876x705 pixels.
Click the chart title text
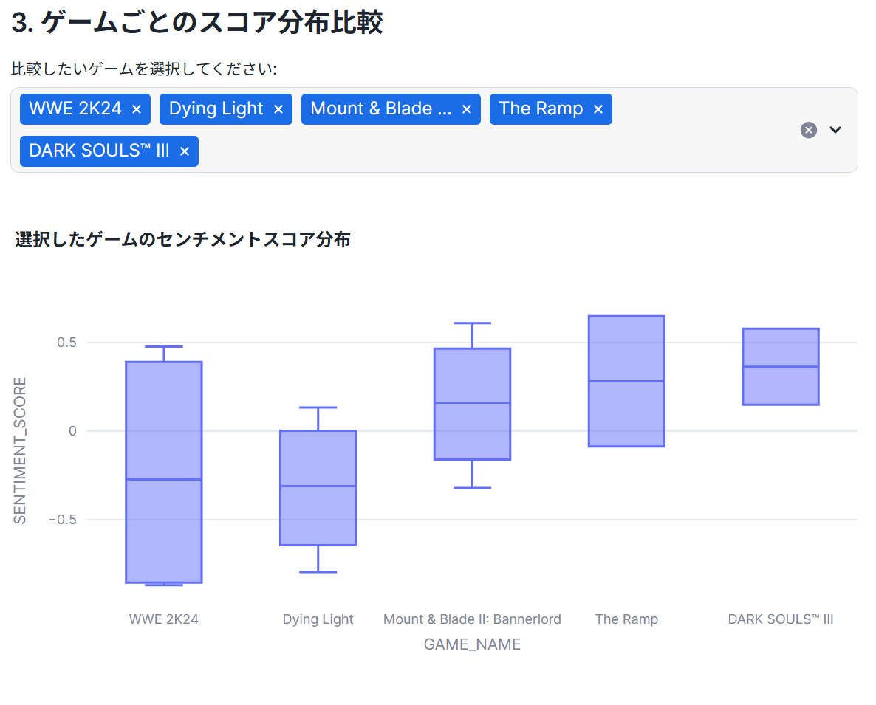coord(182,239)
